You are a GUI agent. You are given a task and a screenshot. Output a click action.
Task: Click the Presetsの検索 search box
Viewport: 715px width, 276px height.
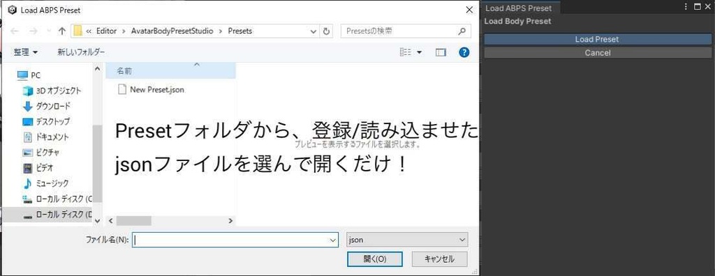399,31
